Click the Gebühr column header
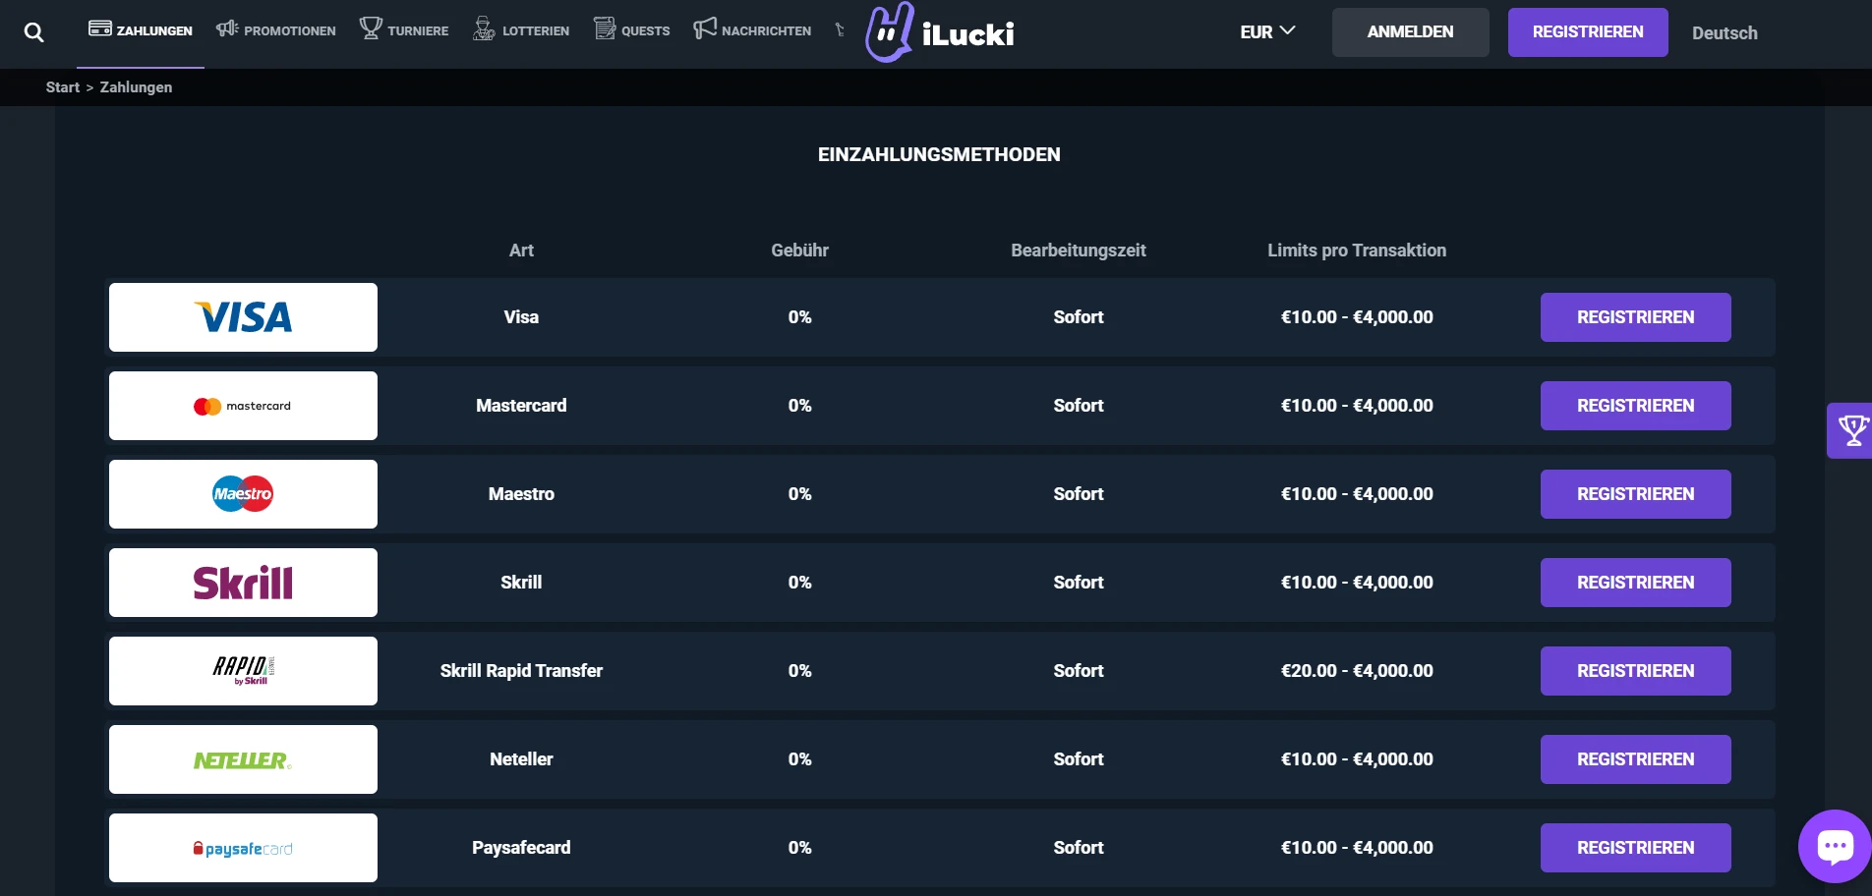 click(799, 251)
